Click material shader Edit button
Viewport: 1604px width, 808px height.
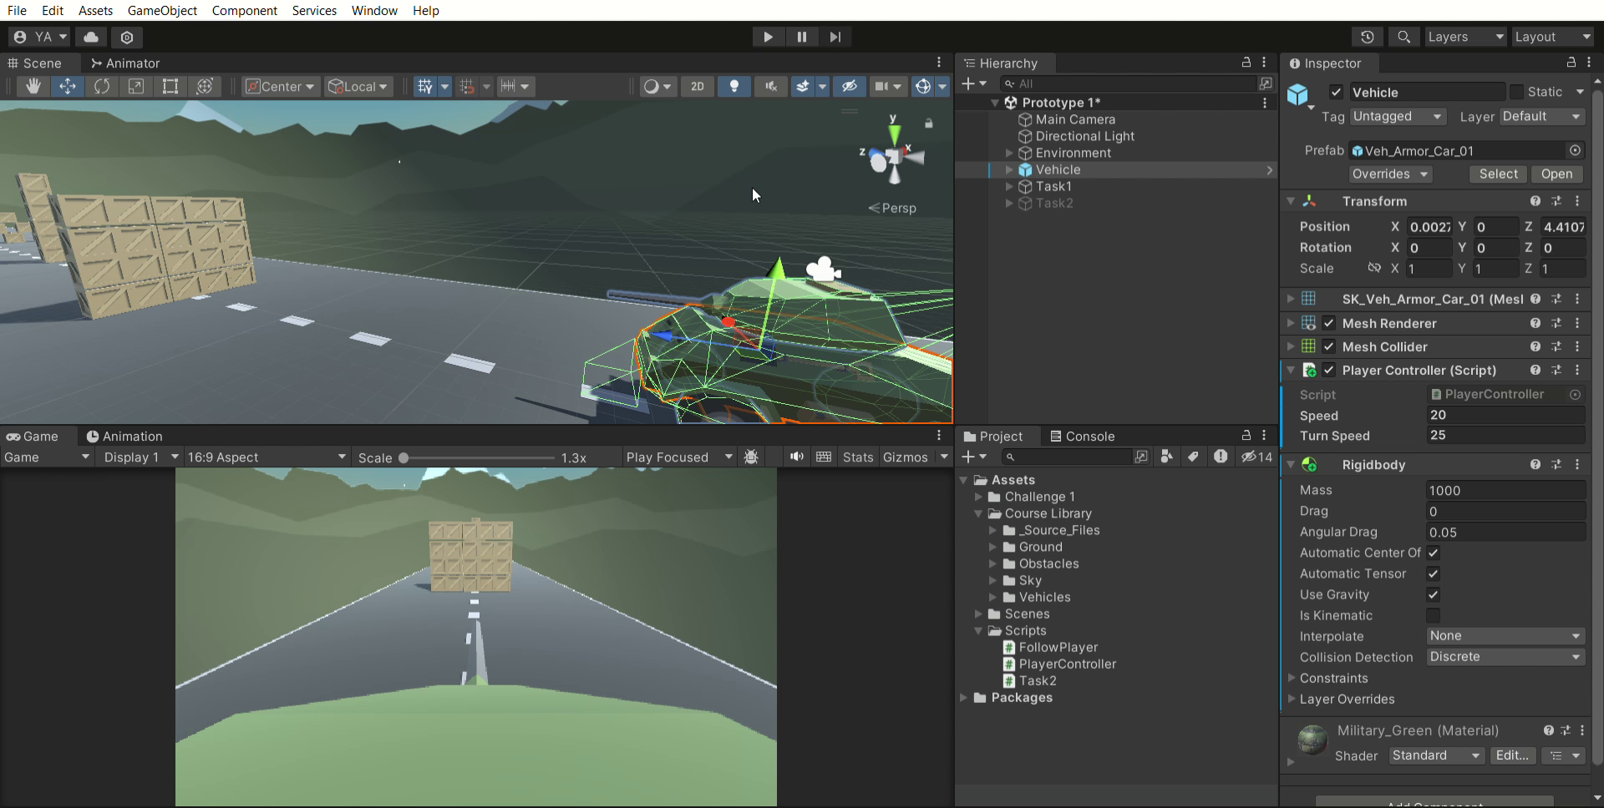1512,755
